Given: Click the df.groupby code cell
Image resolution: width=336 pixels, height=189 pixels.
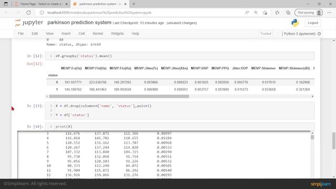Looking at the screenshot, I should [x=180, y=56].
